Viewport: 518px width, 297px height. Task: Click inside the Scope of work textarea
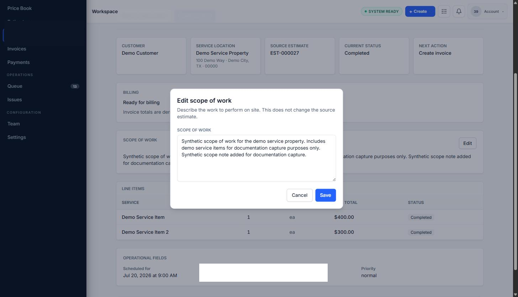click(x=257, y=158)
